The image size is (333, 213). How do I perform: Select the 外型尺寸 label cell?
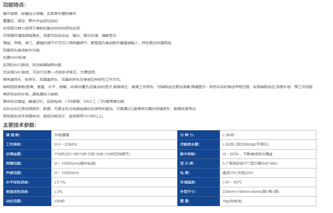(x=198, y=192)
